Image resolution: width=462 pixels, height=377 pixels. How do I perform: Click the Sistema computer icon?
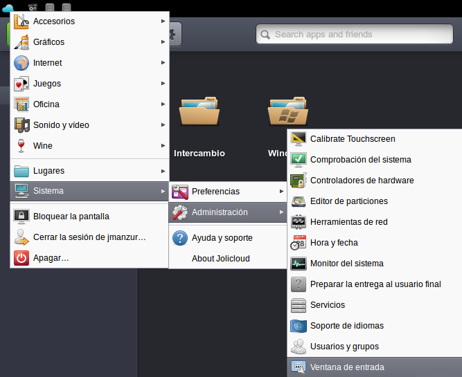[x=21, y=191]
